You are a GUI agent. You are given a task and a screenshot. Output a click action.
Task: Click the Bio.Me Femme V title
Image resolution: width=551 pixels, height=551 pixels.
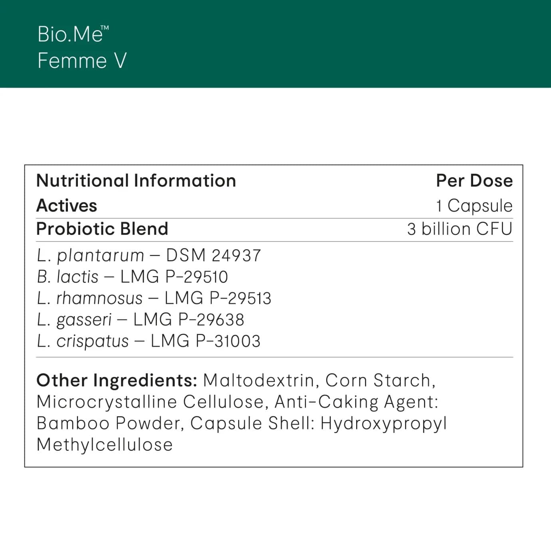pyautogui.click(x=82, y=47)
